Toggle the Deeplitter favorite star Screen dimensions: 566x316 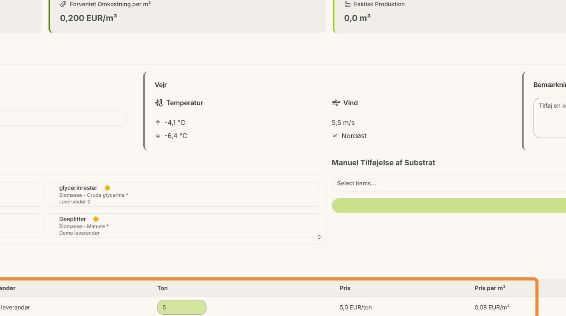[x=96, y=219]
